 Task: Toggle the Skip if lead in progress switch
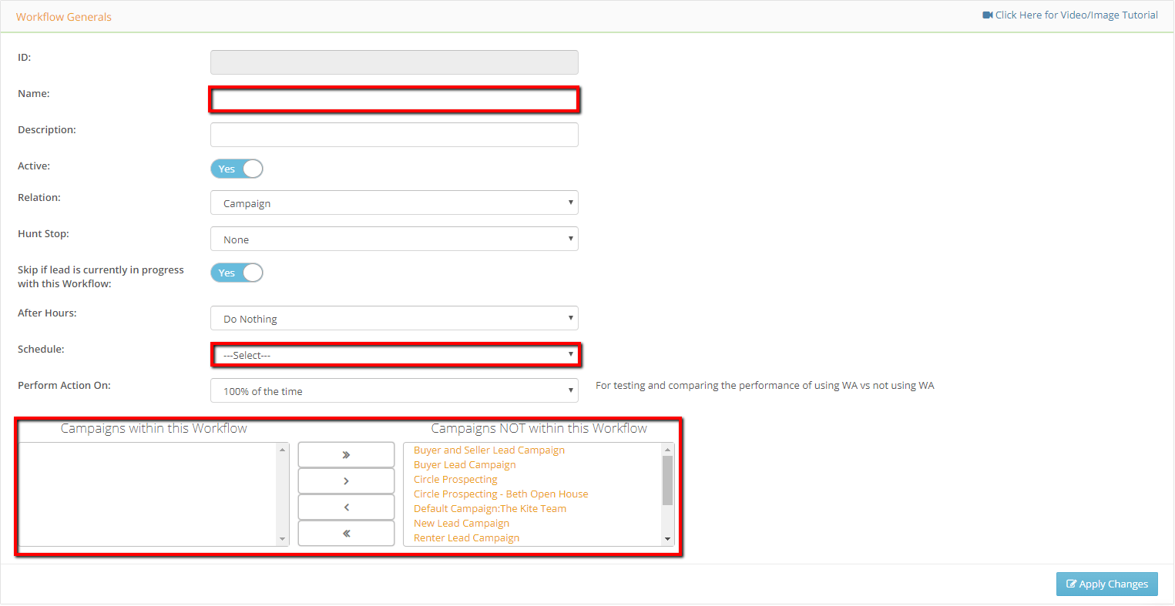point(237,273)
